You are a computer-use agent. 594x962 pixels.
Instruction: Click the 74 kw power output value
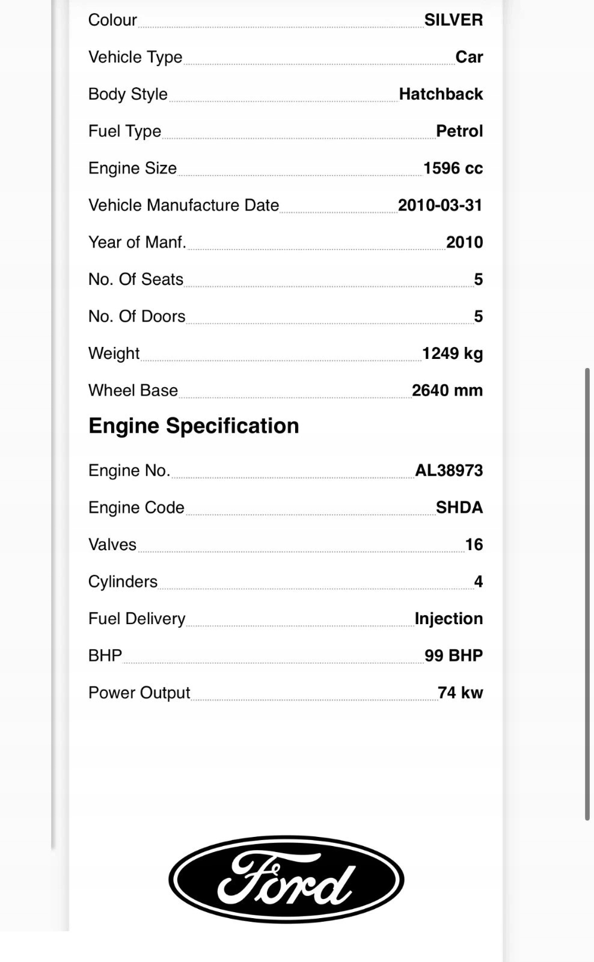461,693
